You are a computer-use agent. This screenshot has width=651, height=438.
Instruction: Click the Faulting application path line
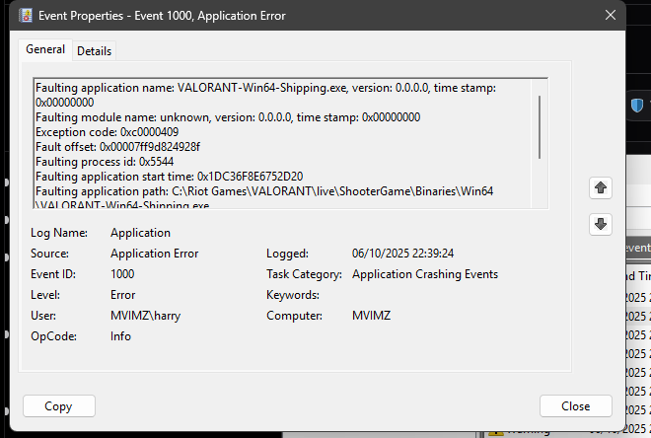[264, 191]
